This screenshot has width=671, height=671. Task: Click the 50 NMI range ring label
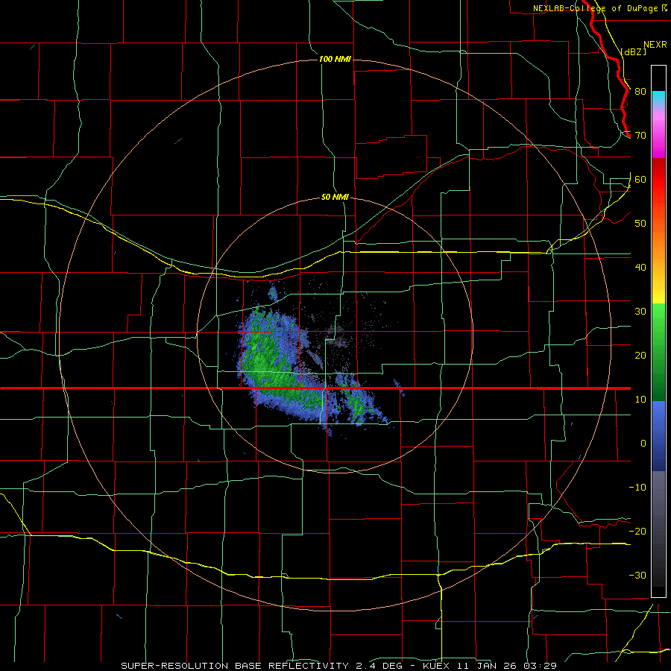[x=335, y=198]
